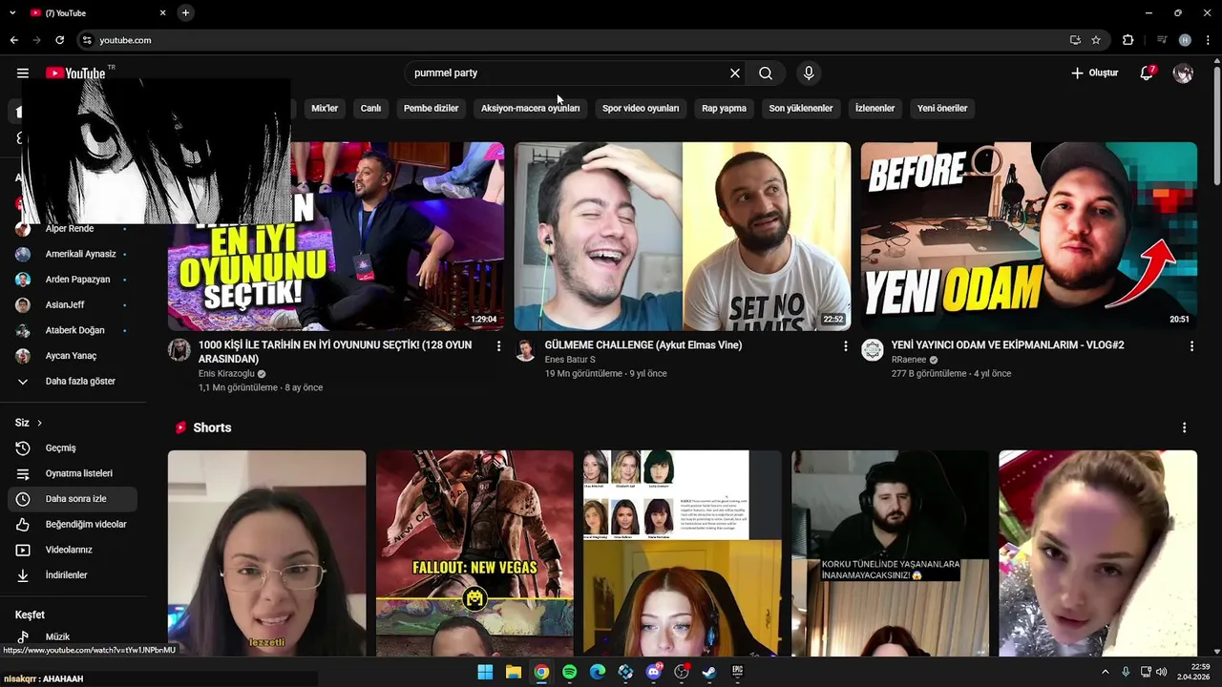Bookmark this page with the star
The image size is (1222, 687).
click(x=1096, y=40)
